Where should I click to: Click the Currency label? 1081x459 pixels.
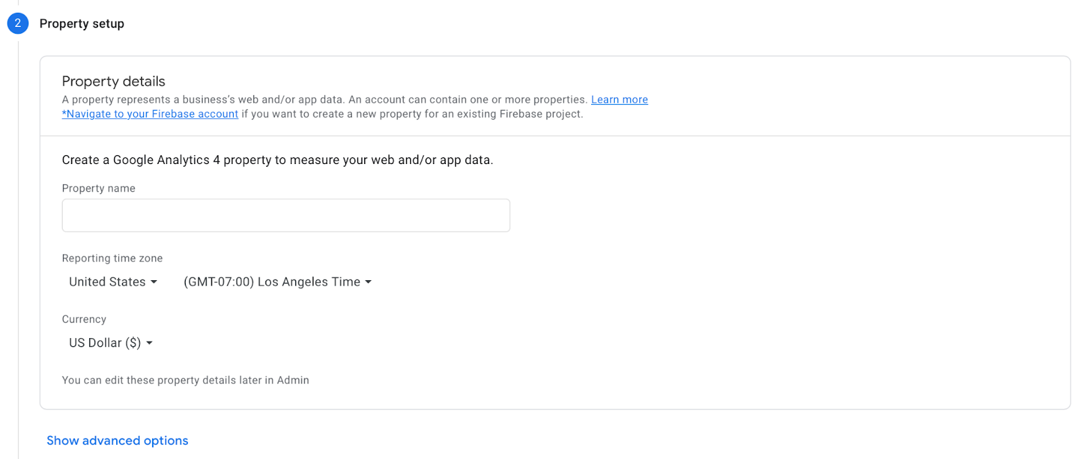[x=84, y=319]
